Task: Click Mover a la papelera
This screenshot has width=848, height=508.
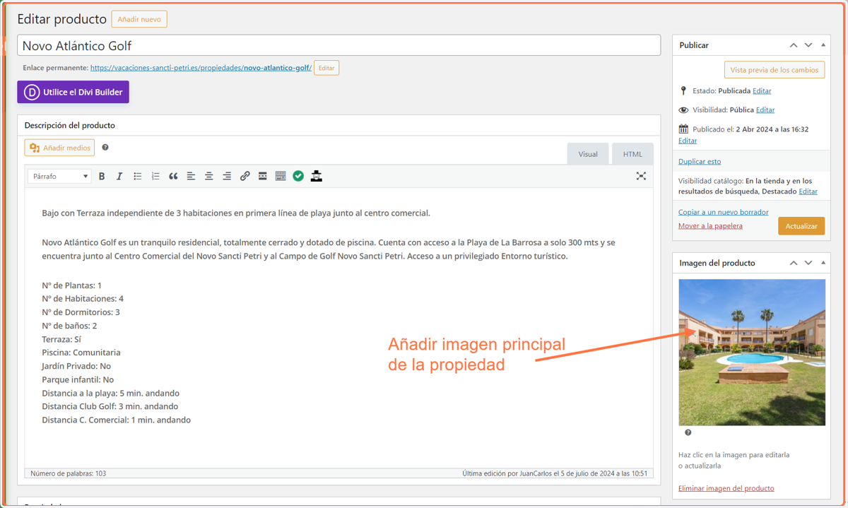Action: (710, 226)
